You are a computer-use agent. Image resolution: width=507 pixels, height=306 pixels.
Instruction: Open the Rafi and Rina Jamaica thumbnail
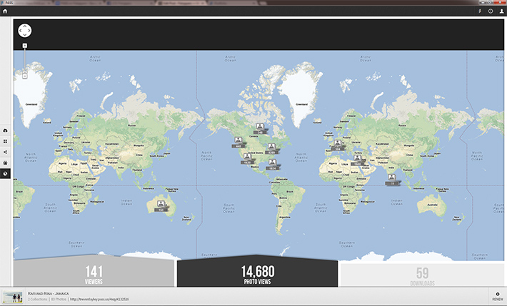tap(13, 296)
